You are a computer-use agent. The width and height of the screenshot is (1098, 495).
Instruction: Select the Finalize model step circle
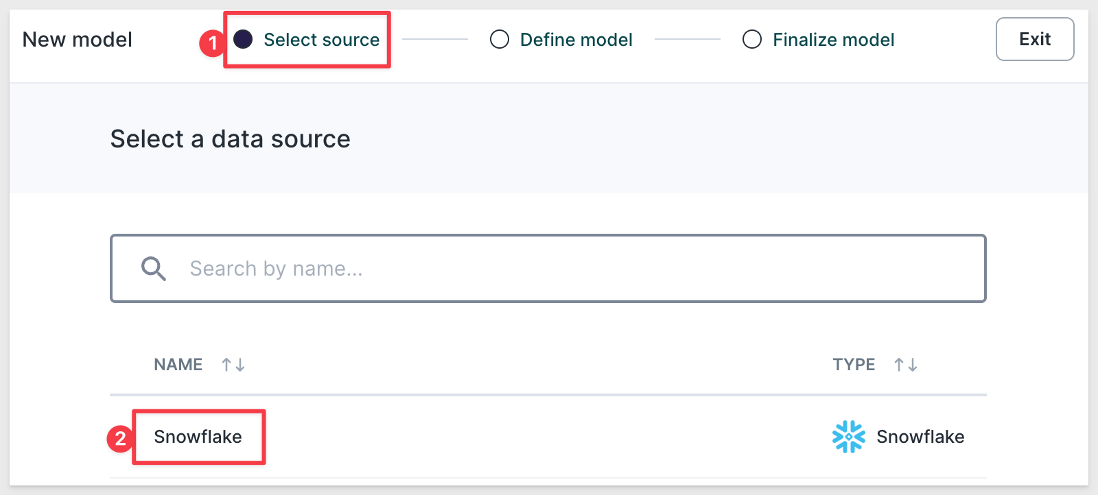point(752,39)
